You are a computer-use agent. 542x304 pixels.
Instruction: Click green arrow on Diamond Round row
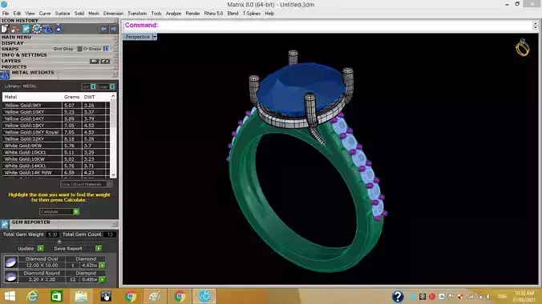pos(103,279)
